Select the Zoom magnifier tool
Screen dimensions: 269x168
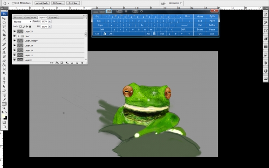coord(4,108)
